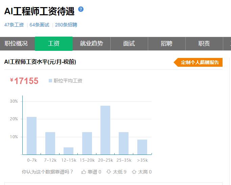Toggle the 职位平均工资 legend swatch

[50, 81]
